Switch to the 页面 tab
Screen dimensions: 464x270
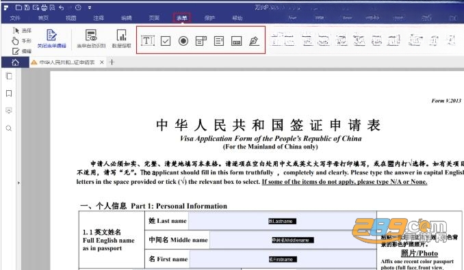coord(154,18)
